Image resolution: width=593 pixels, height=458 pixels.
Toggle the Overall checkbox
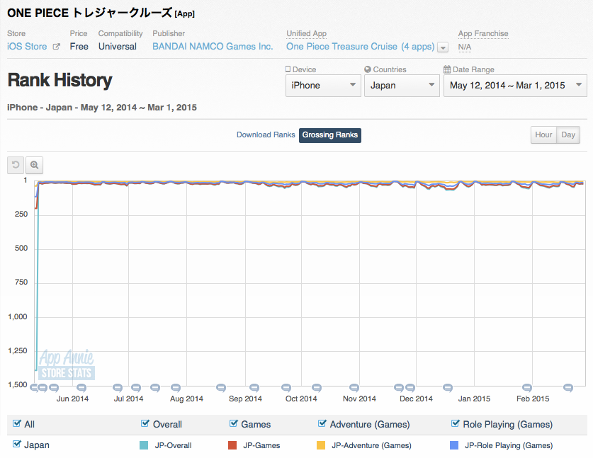pos(145,423)
